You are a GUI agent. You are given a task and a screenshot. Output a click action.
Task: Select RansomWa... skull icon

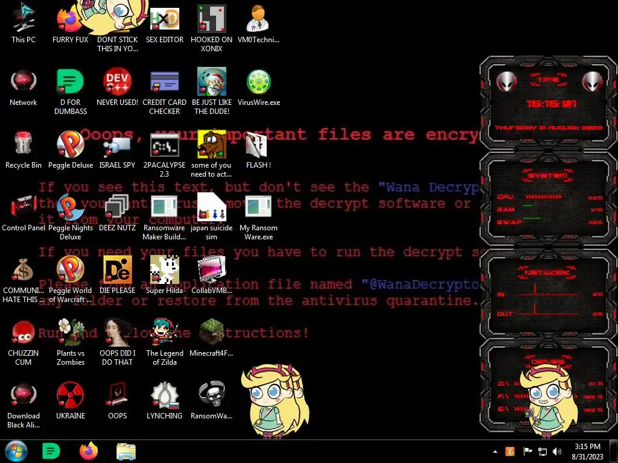coord(212,401)
